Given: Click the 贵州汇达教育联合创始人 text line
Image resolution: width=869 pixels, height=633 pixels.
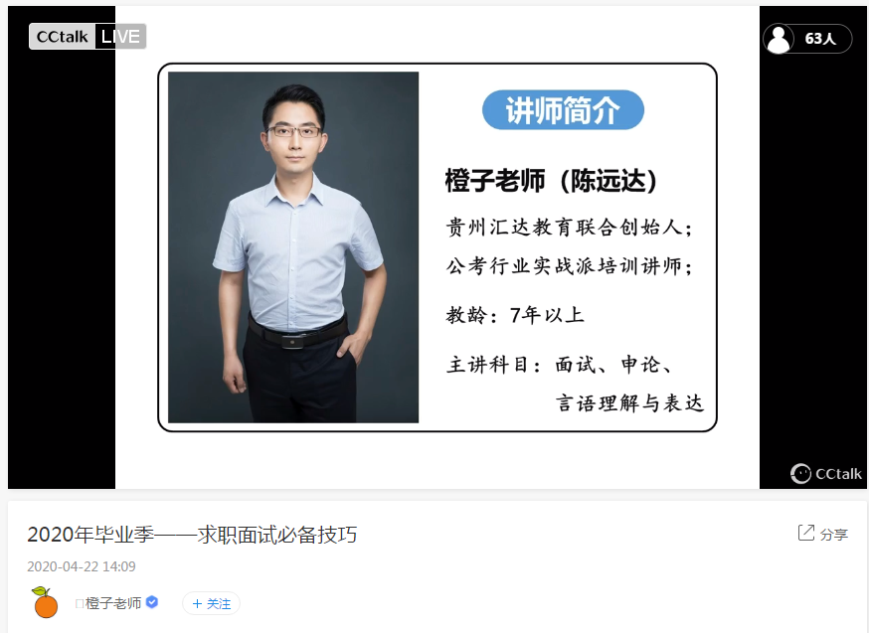Looking at the screenshot, I should [569, 227].
